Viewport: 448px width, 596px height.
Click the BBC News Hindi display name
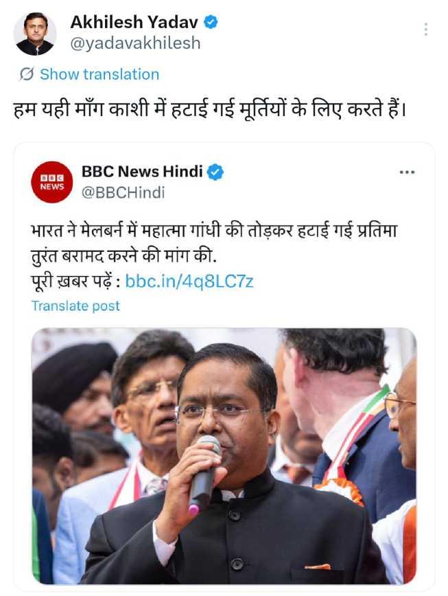coord(143,172)
